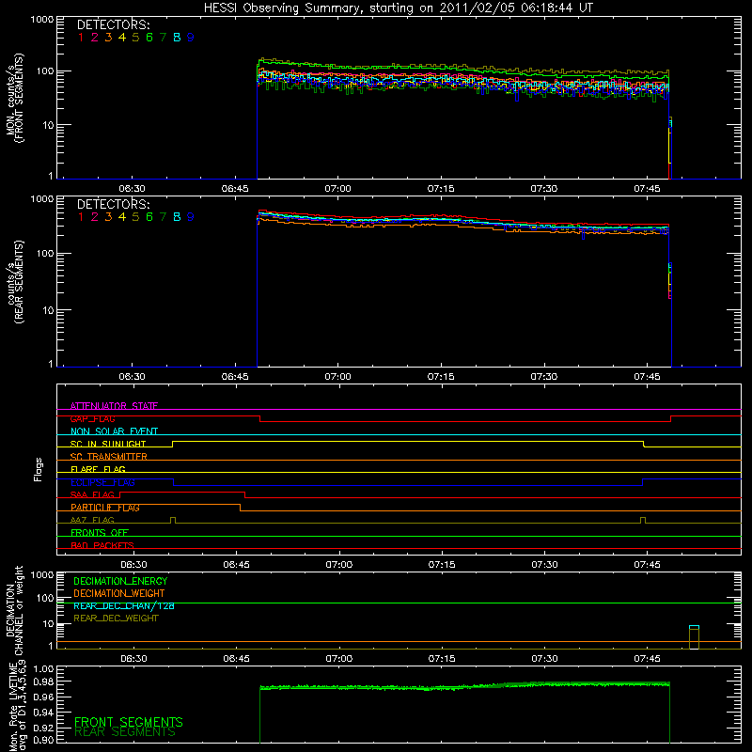Image resolution: width=752 pixels, height=752 pixels.
Task: Click the dark green REAR SEGMENTS livetime label
Action: [125, 732]
